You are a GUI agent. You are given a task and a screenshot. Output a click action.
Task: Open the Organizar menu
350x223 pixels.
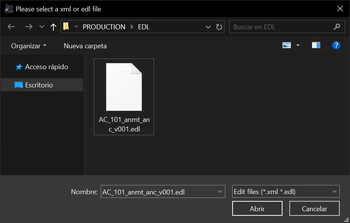[x=29, y=46]
